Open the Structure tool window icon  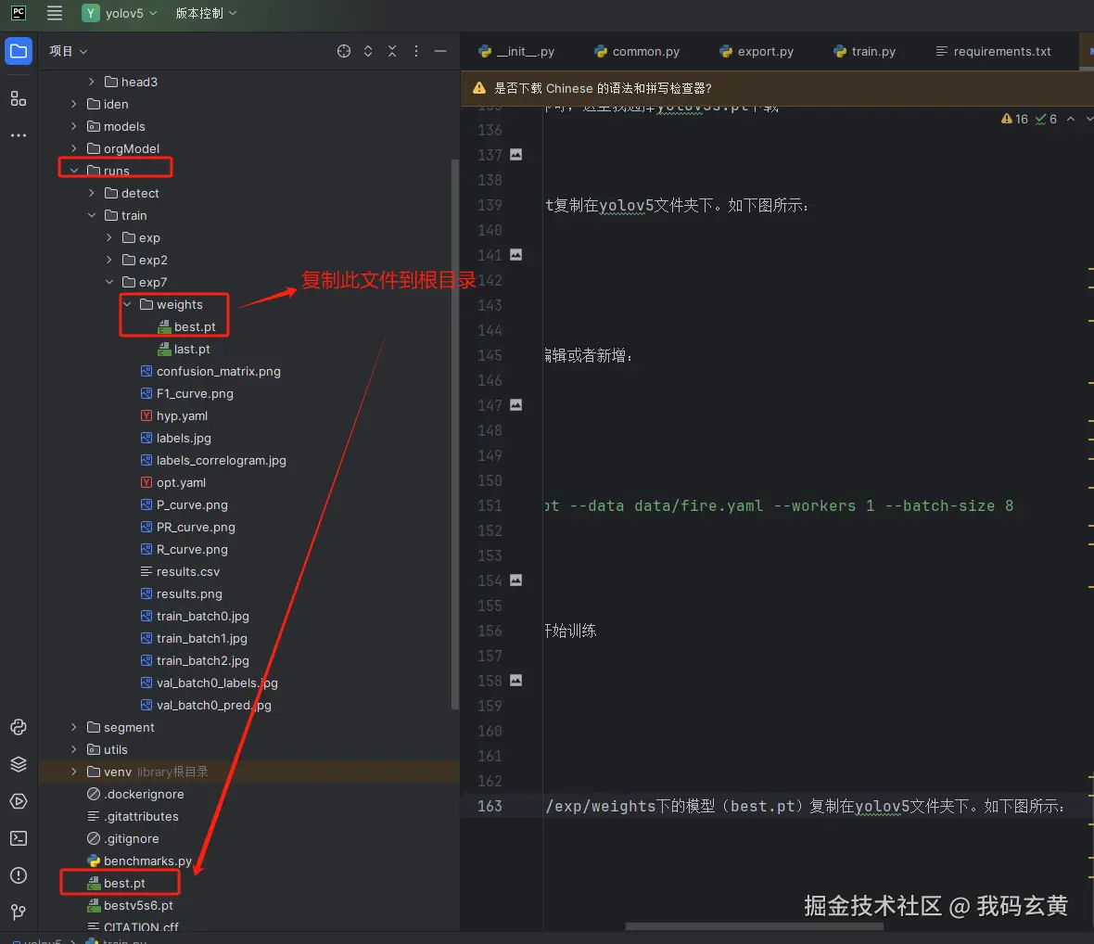(x=19, y=98)
